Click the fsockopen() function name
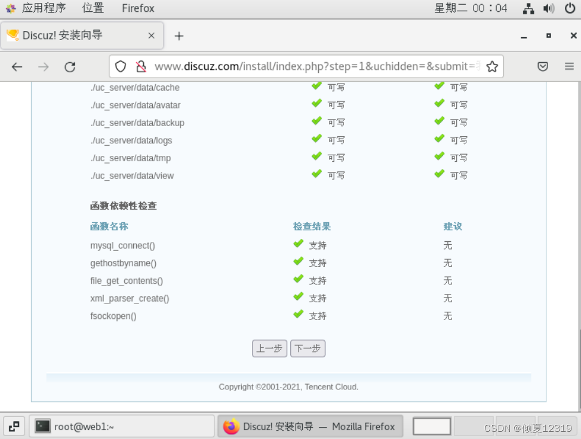Viewport: 581px width, 439px height. tap(113, 317)
